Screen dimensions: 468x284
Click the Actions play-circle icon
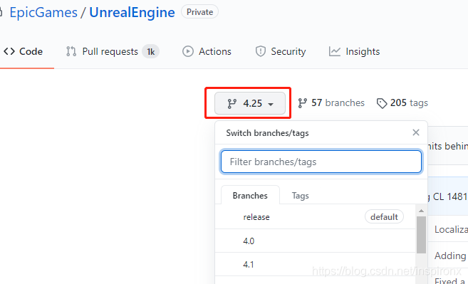188,52
